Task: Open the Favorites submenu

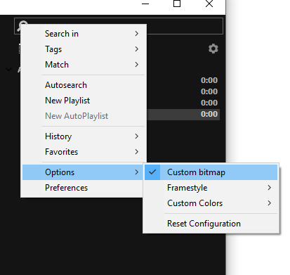Action: (84, 152)
